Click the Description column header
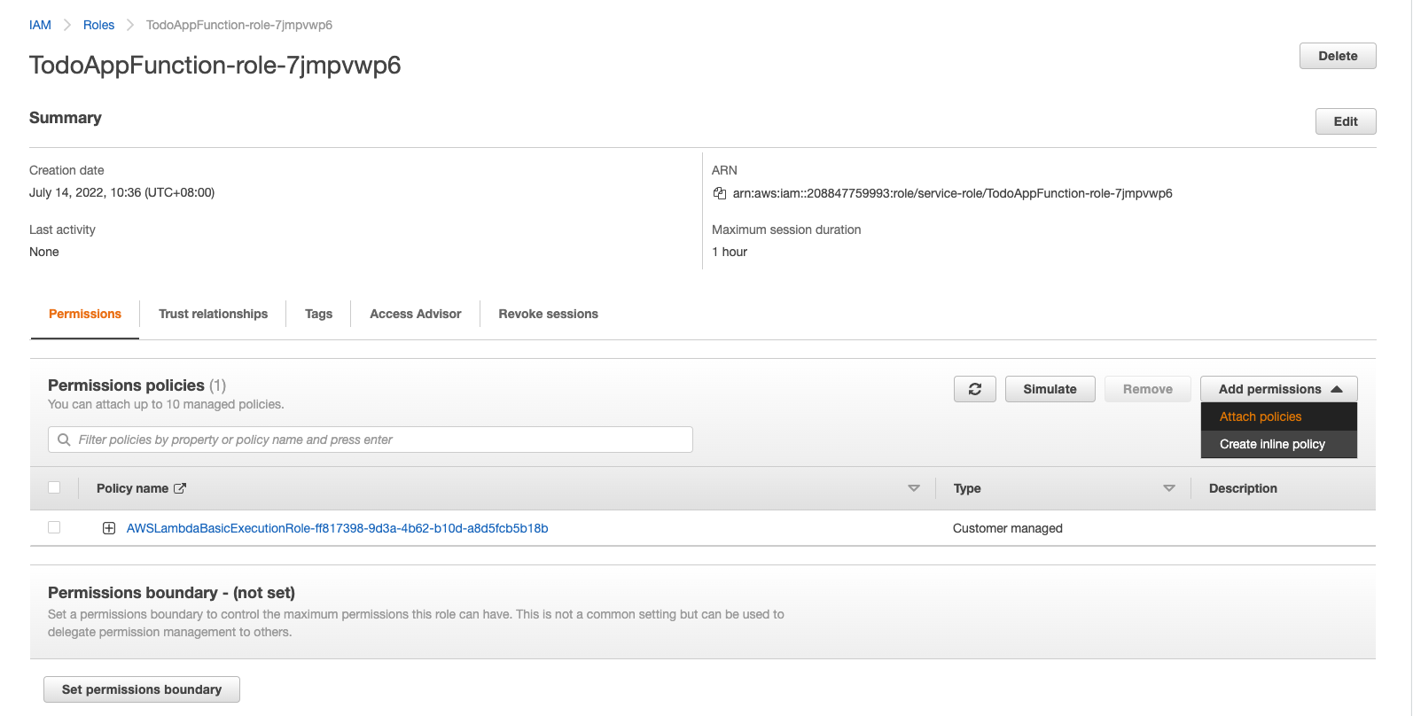 [1243, 488]
